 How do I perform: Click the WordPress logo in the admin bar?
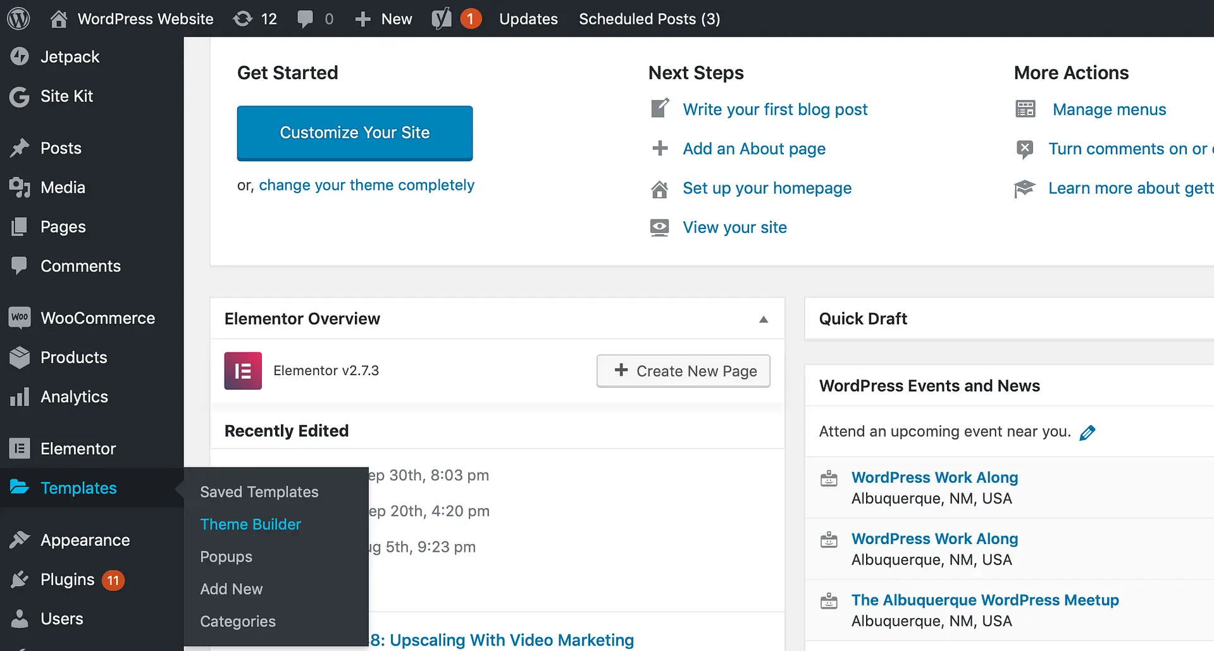[18, 18]
